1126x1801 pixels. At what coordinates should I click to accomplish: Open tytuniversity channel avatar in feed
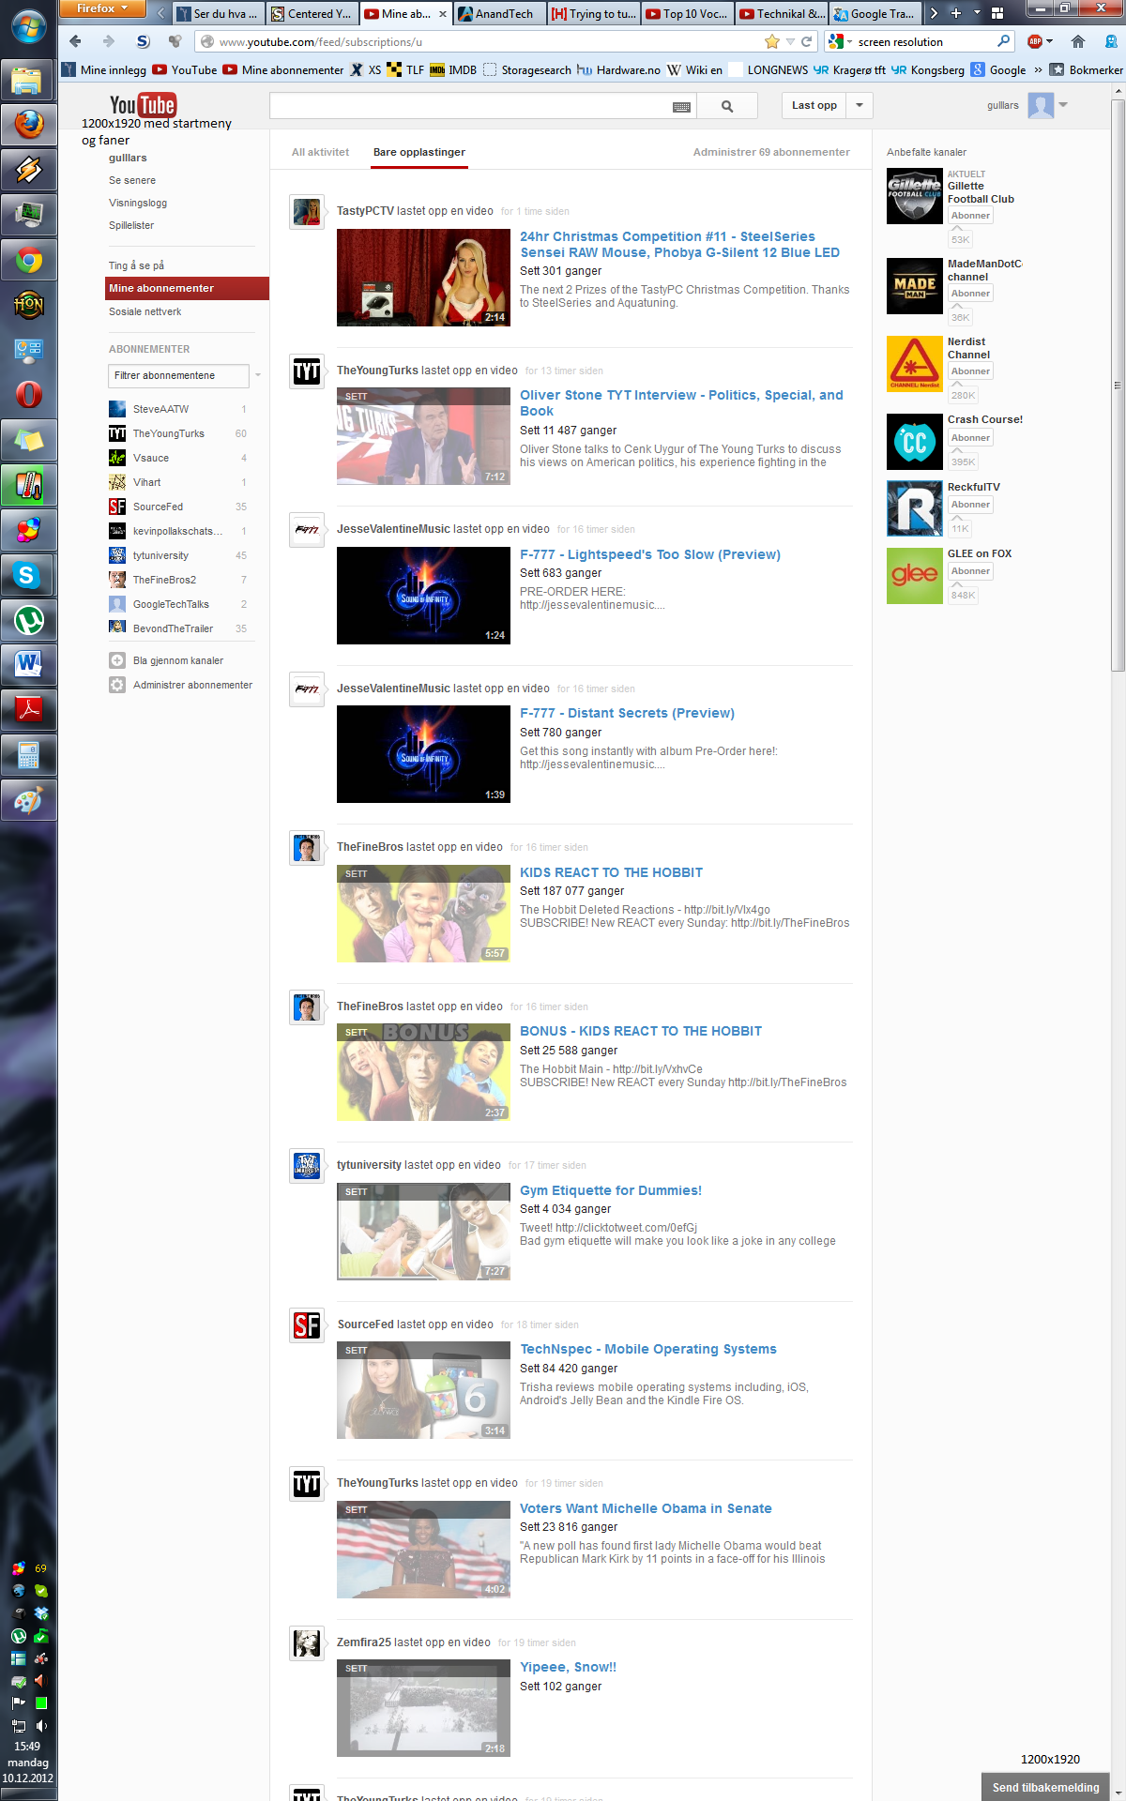[x=307, y=1166]
